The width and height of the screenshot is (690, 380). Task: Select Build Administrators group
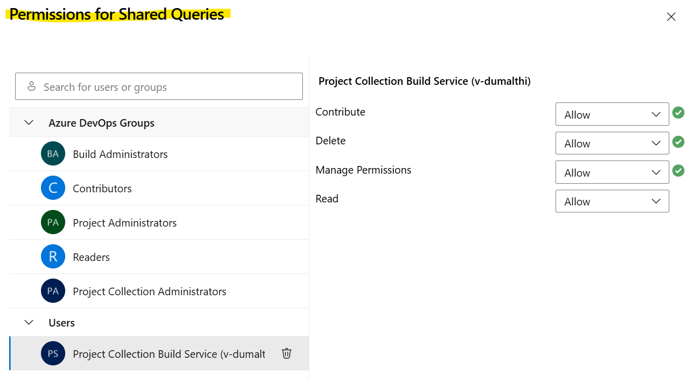tap(159, 154)
